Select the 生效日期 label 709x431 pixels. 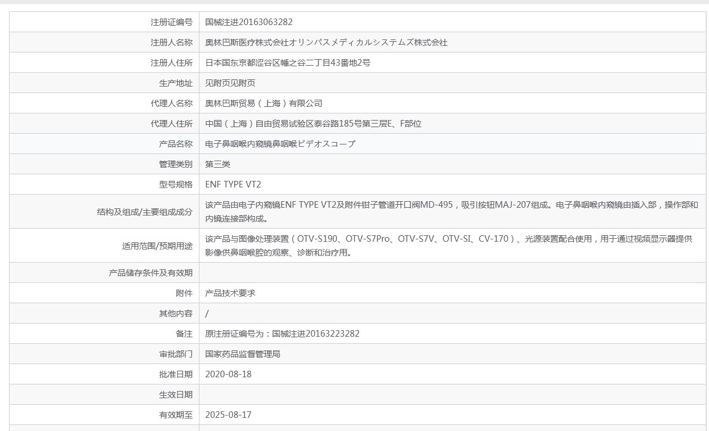tap(176, 395)
